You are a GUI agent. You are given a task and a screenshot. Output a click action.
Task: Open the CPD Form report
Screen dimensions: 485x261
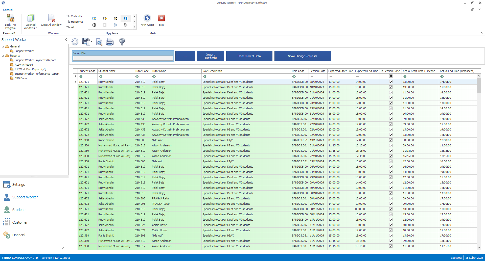tap(20, 78)
